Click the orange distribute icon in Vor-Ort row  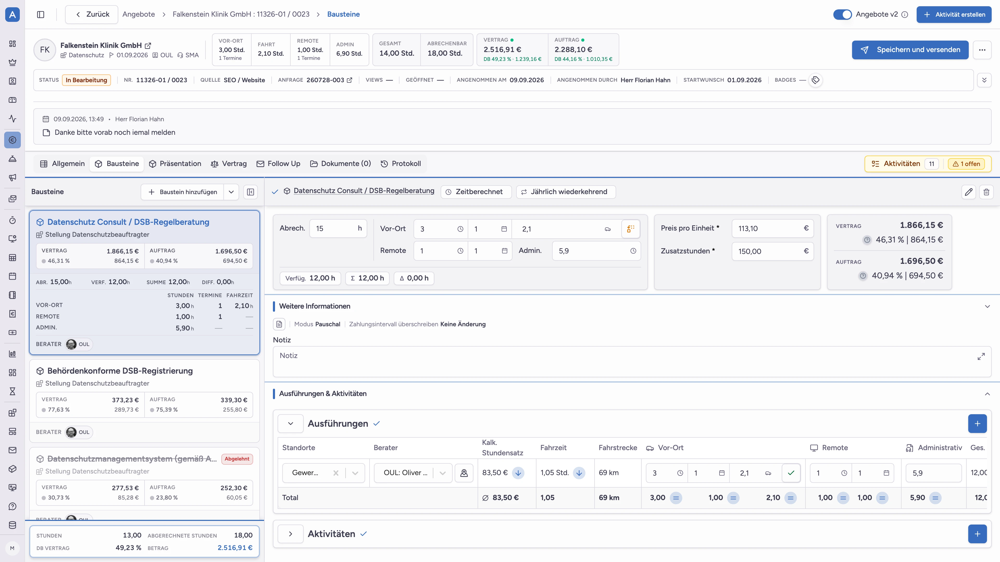[630, 229]
